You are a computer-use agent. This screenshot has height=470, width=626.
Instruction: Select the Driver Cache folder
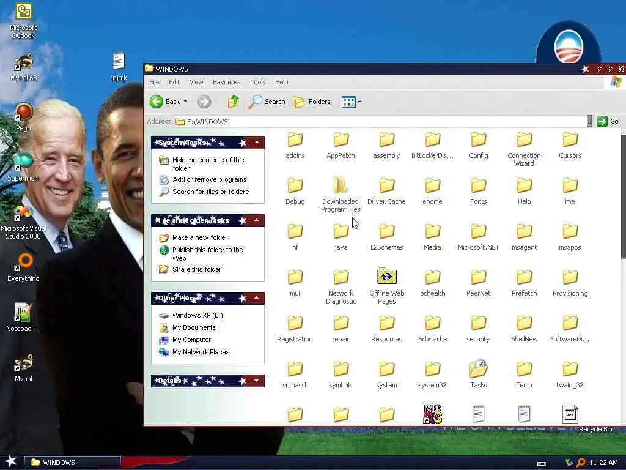pyautogui.click(x=386, y=190)
